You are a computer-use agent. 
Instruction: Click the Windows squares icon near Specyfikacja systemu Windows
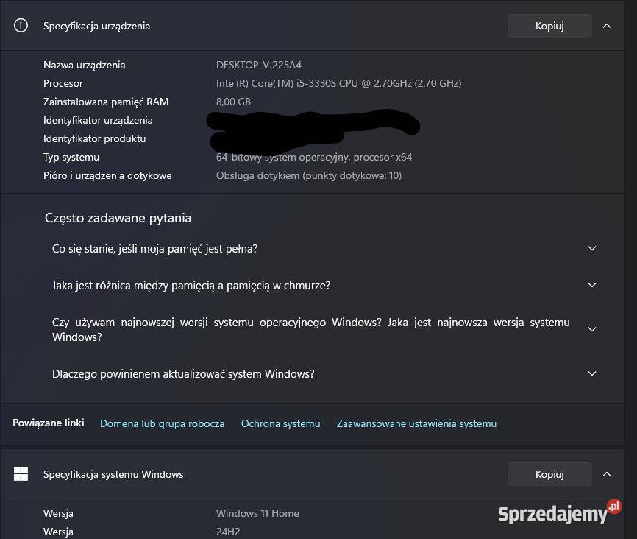click(20, 473)
